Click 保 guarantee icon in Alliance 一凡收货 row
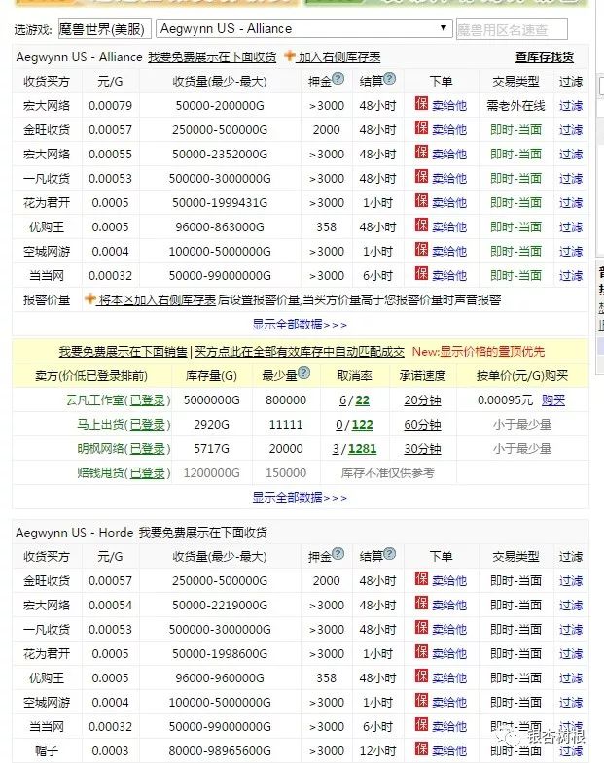The image size is (604, 763). pos(421,176)
